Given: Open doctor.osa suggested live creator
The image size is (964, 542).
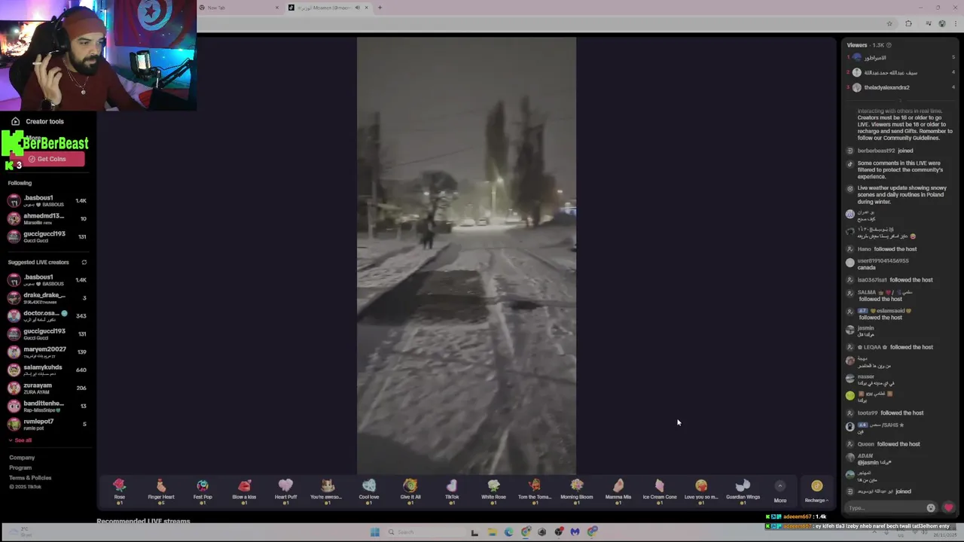Looking at the screenshot, I should tap(47, 315).
